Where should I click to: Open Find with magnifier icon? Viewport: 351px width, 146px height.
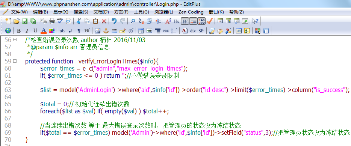tap(133, 21)
